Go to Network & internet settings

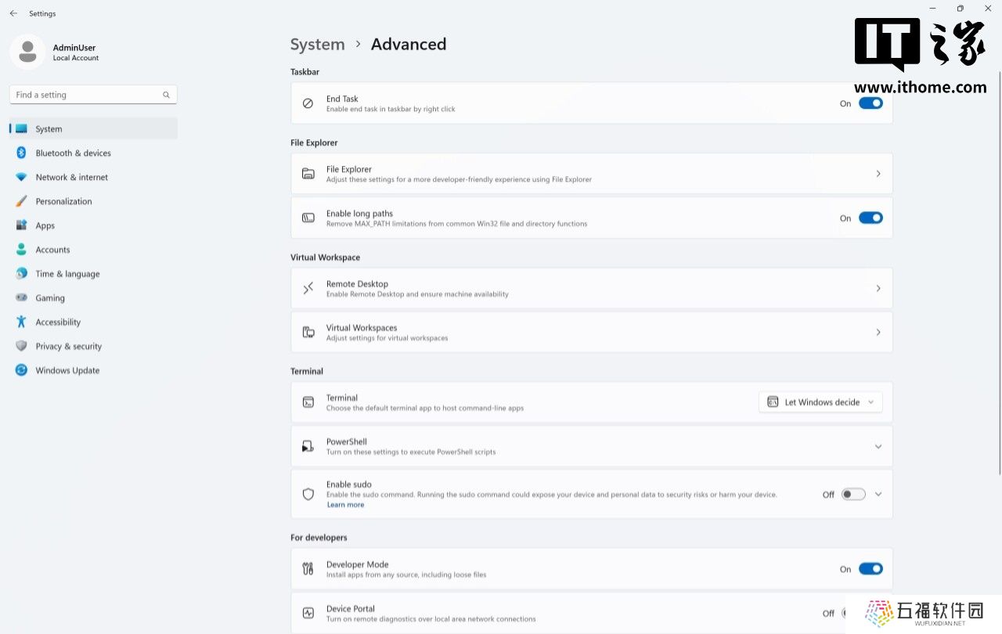(93, 178)
